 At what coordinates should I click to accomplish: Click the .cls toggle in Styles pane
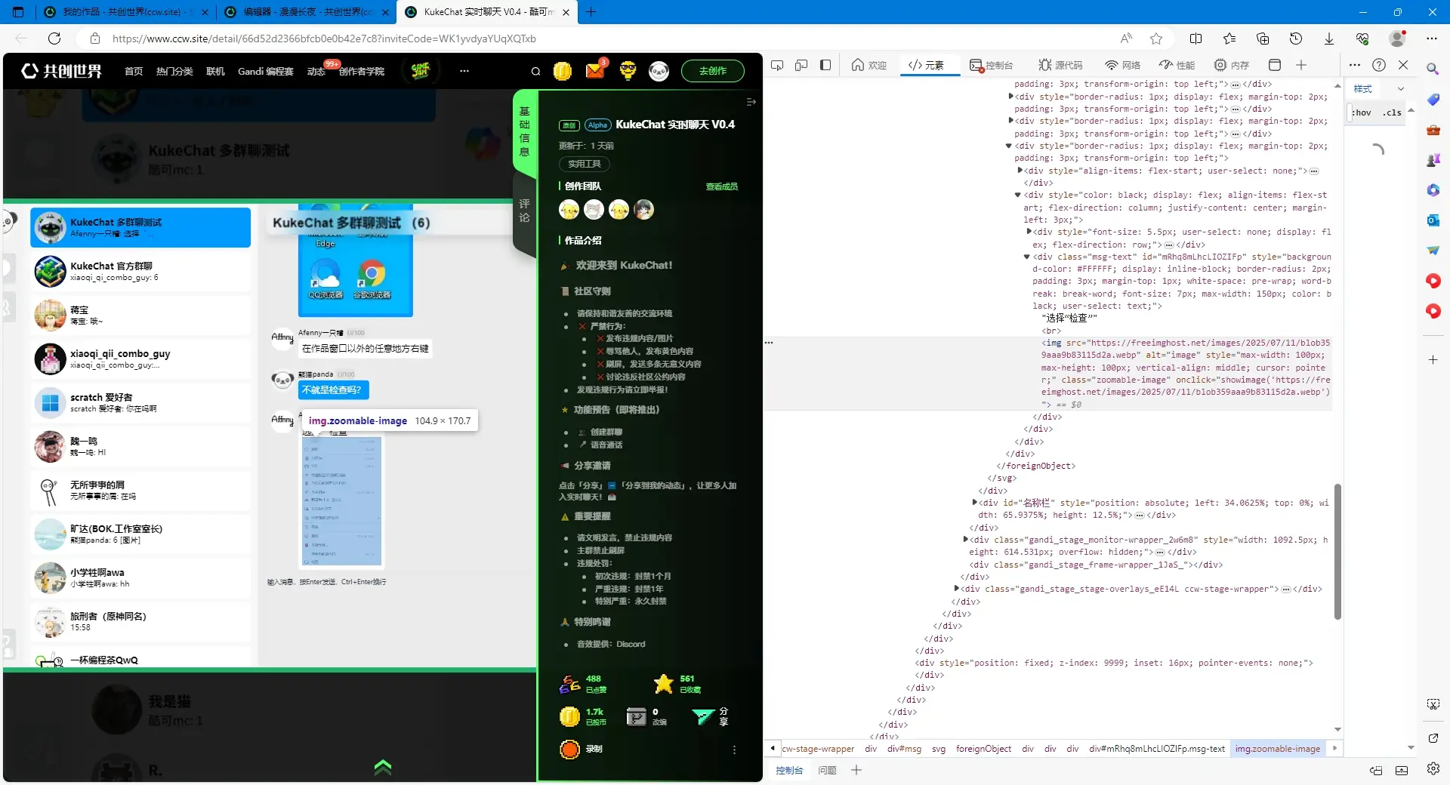tap(1392, 112)
